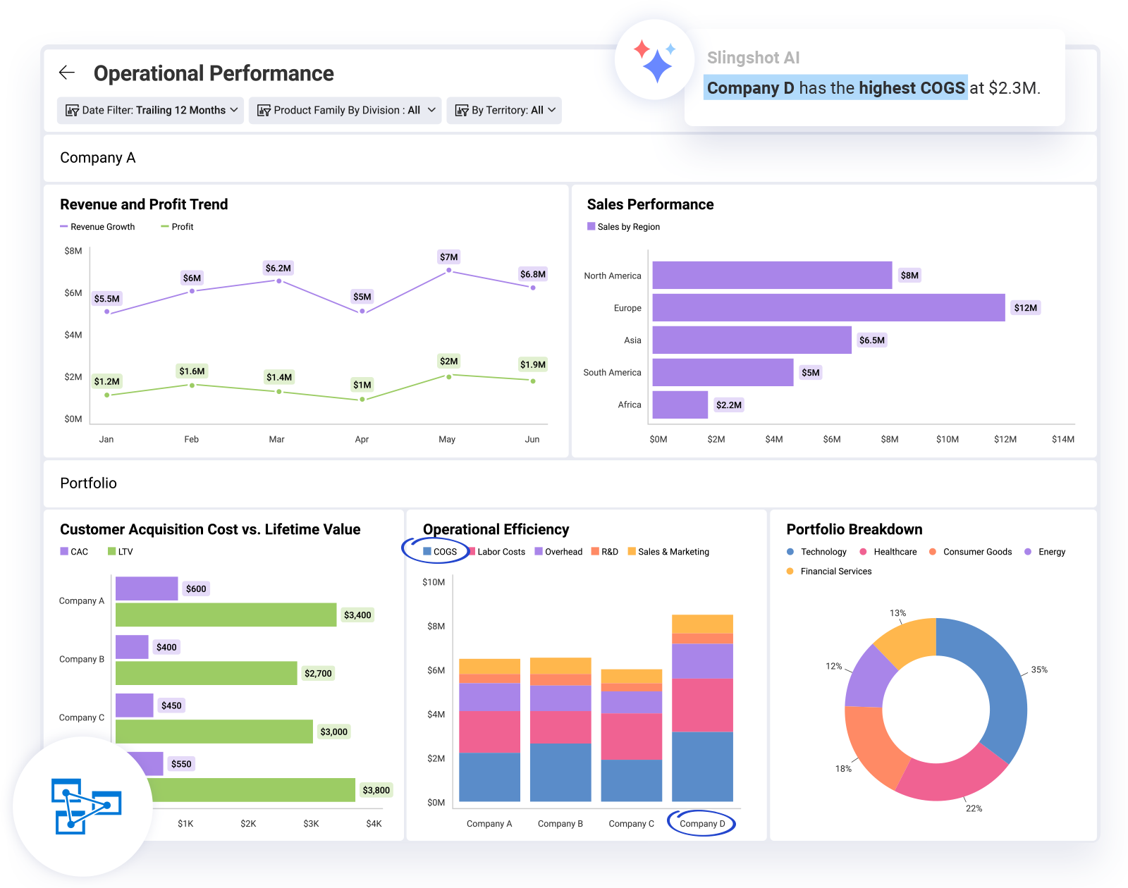Select the 18% Consumer Goods donut slice

873,747
